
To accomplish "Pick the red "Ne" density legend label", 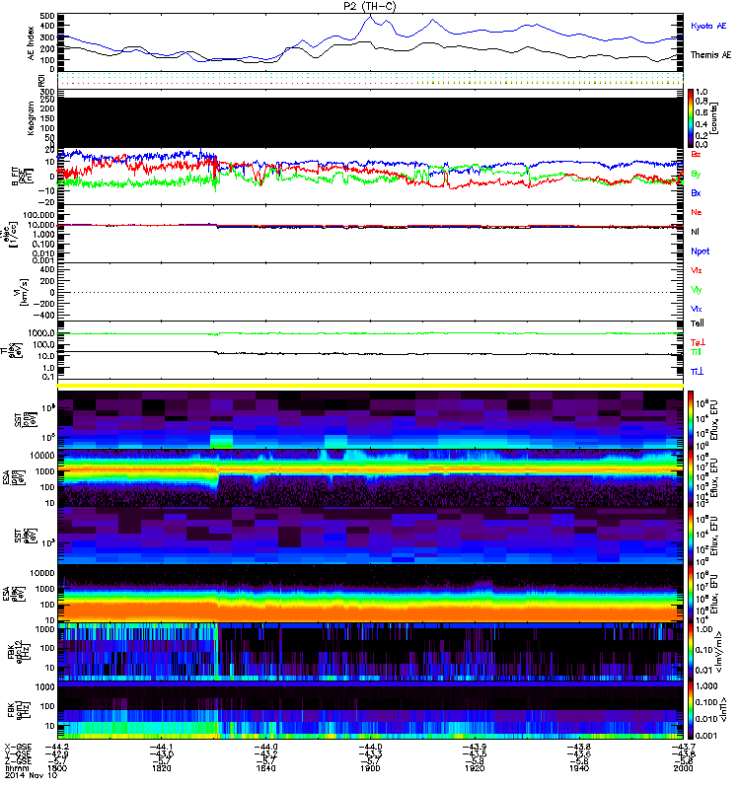I will point(696,212).
